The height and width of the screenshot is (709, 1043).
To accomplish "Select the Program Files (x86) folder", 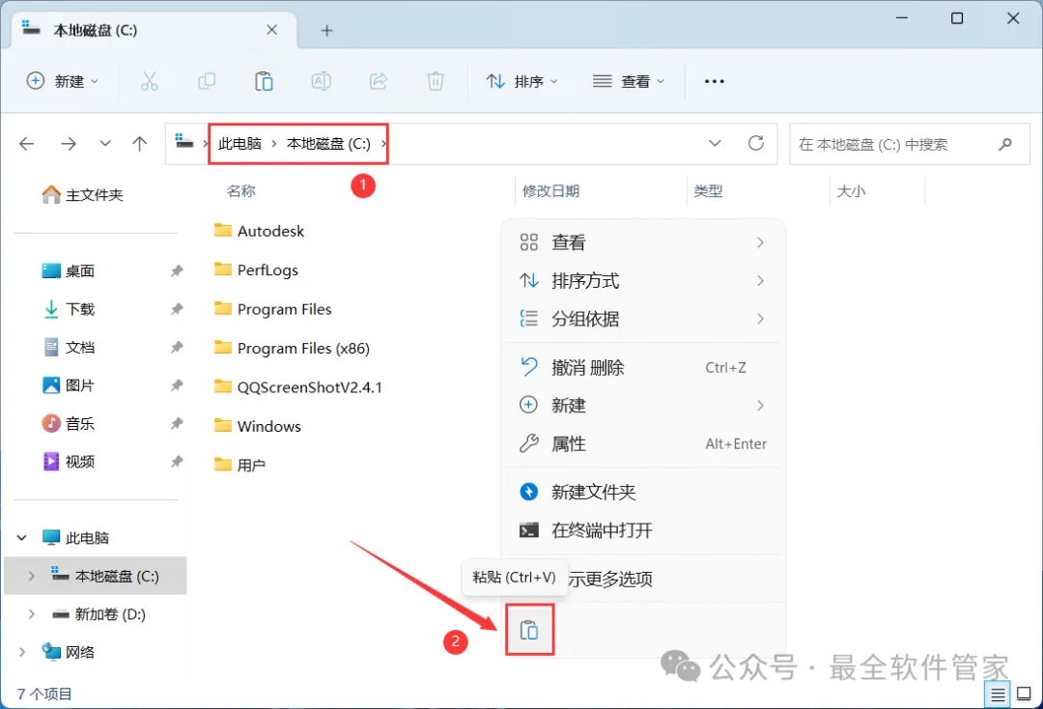I will coord(292,348).
